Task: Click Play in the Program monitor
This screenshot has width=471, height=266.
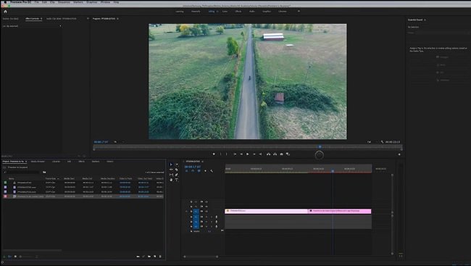Action: point(248,154)
